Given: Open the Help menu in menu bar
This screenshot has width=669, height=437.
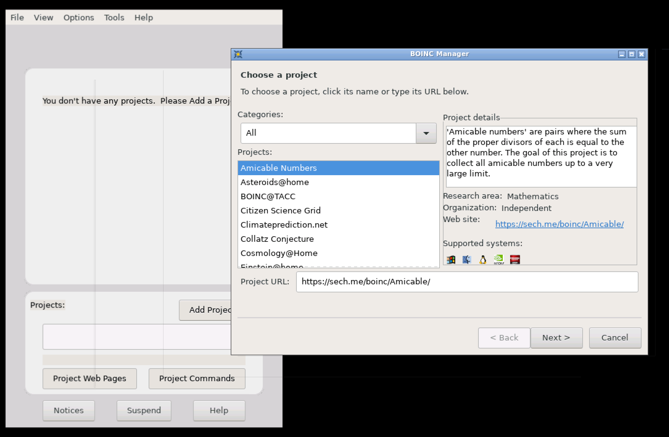Looking at the screenshot, I should click(x=144, y=18).
